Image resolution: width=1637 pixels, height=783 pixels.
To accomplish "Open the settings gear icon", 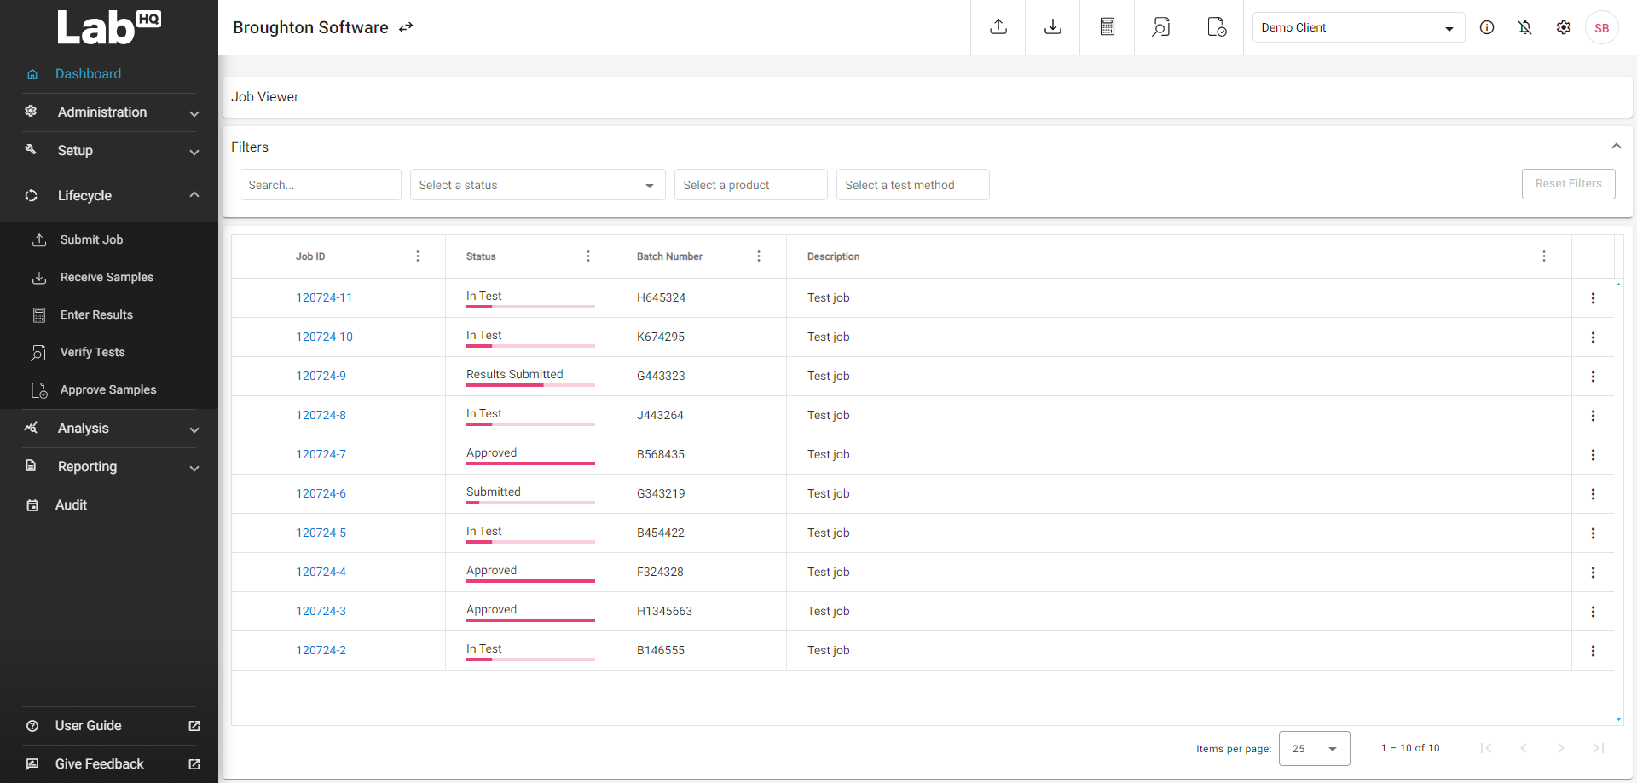I will click(1564, 27).
